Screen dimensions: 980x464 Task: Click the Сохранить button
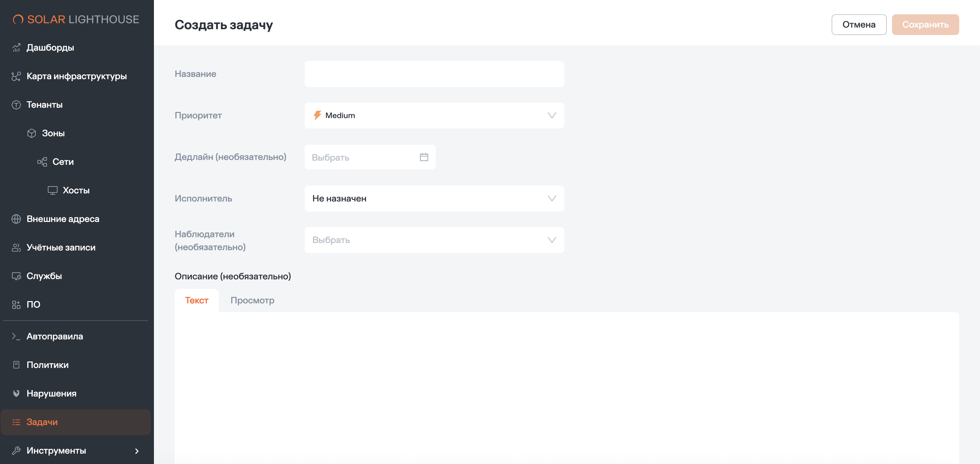[x=925, y=25]
